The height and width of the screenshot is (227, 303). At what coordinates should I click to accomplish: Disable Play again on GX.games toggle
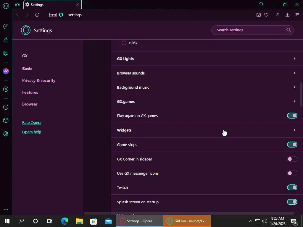292,116
